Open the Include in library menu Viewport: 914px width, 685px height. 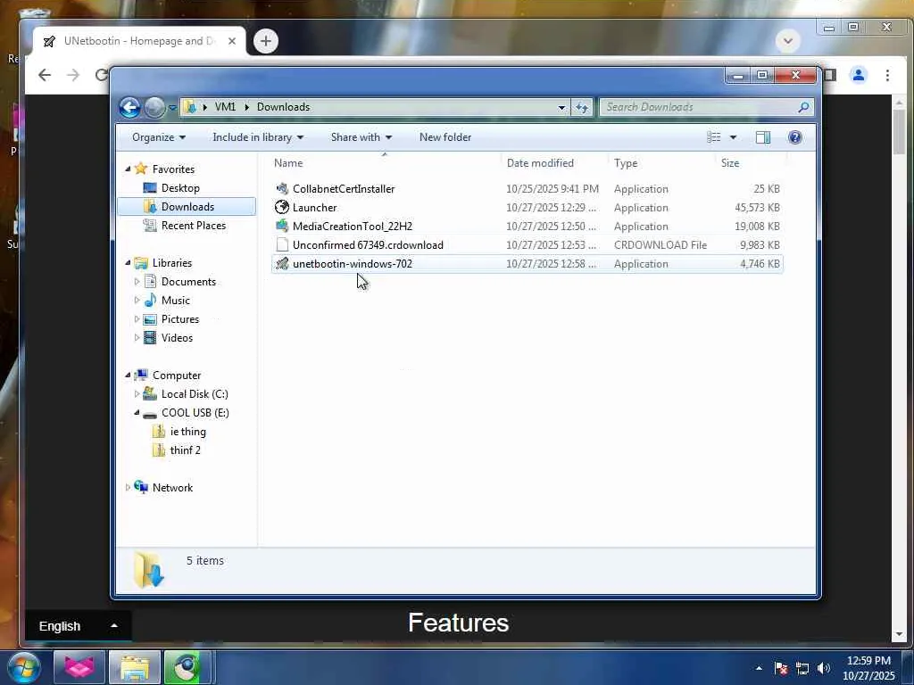pos(258,137)
